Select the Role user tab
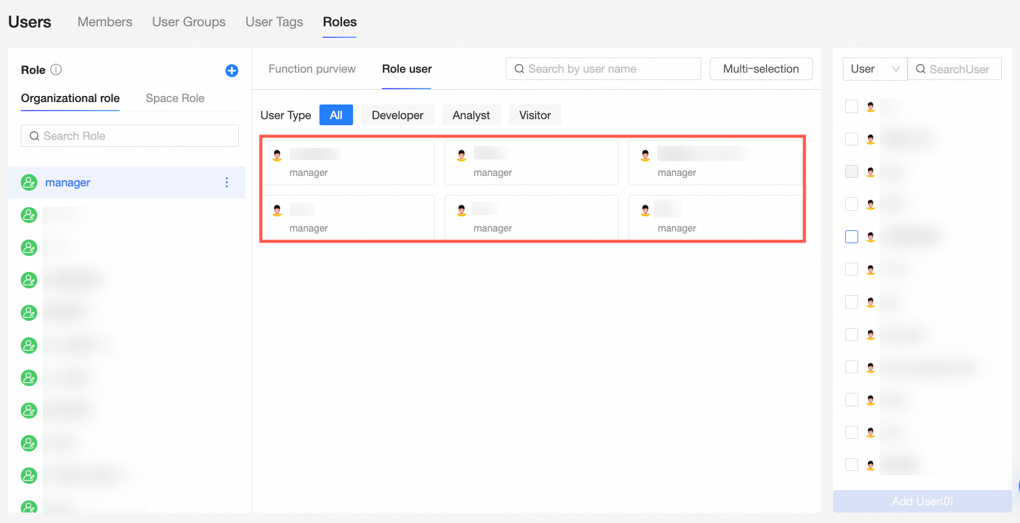 (x=407, y=69)
